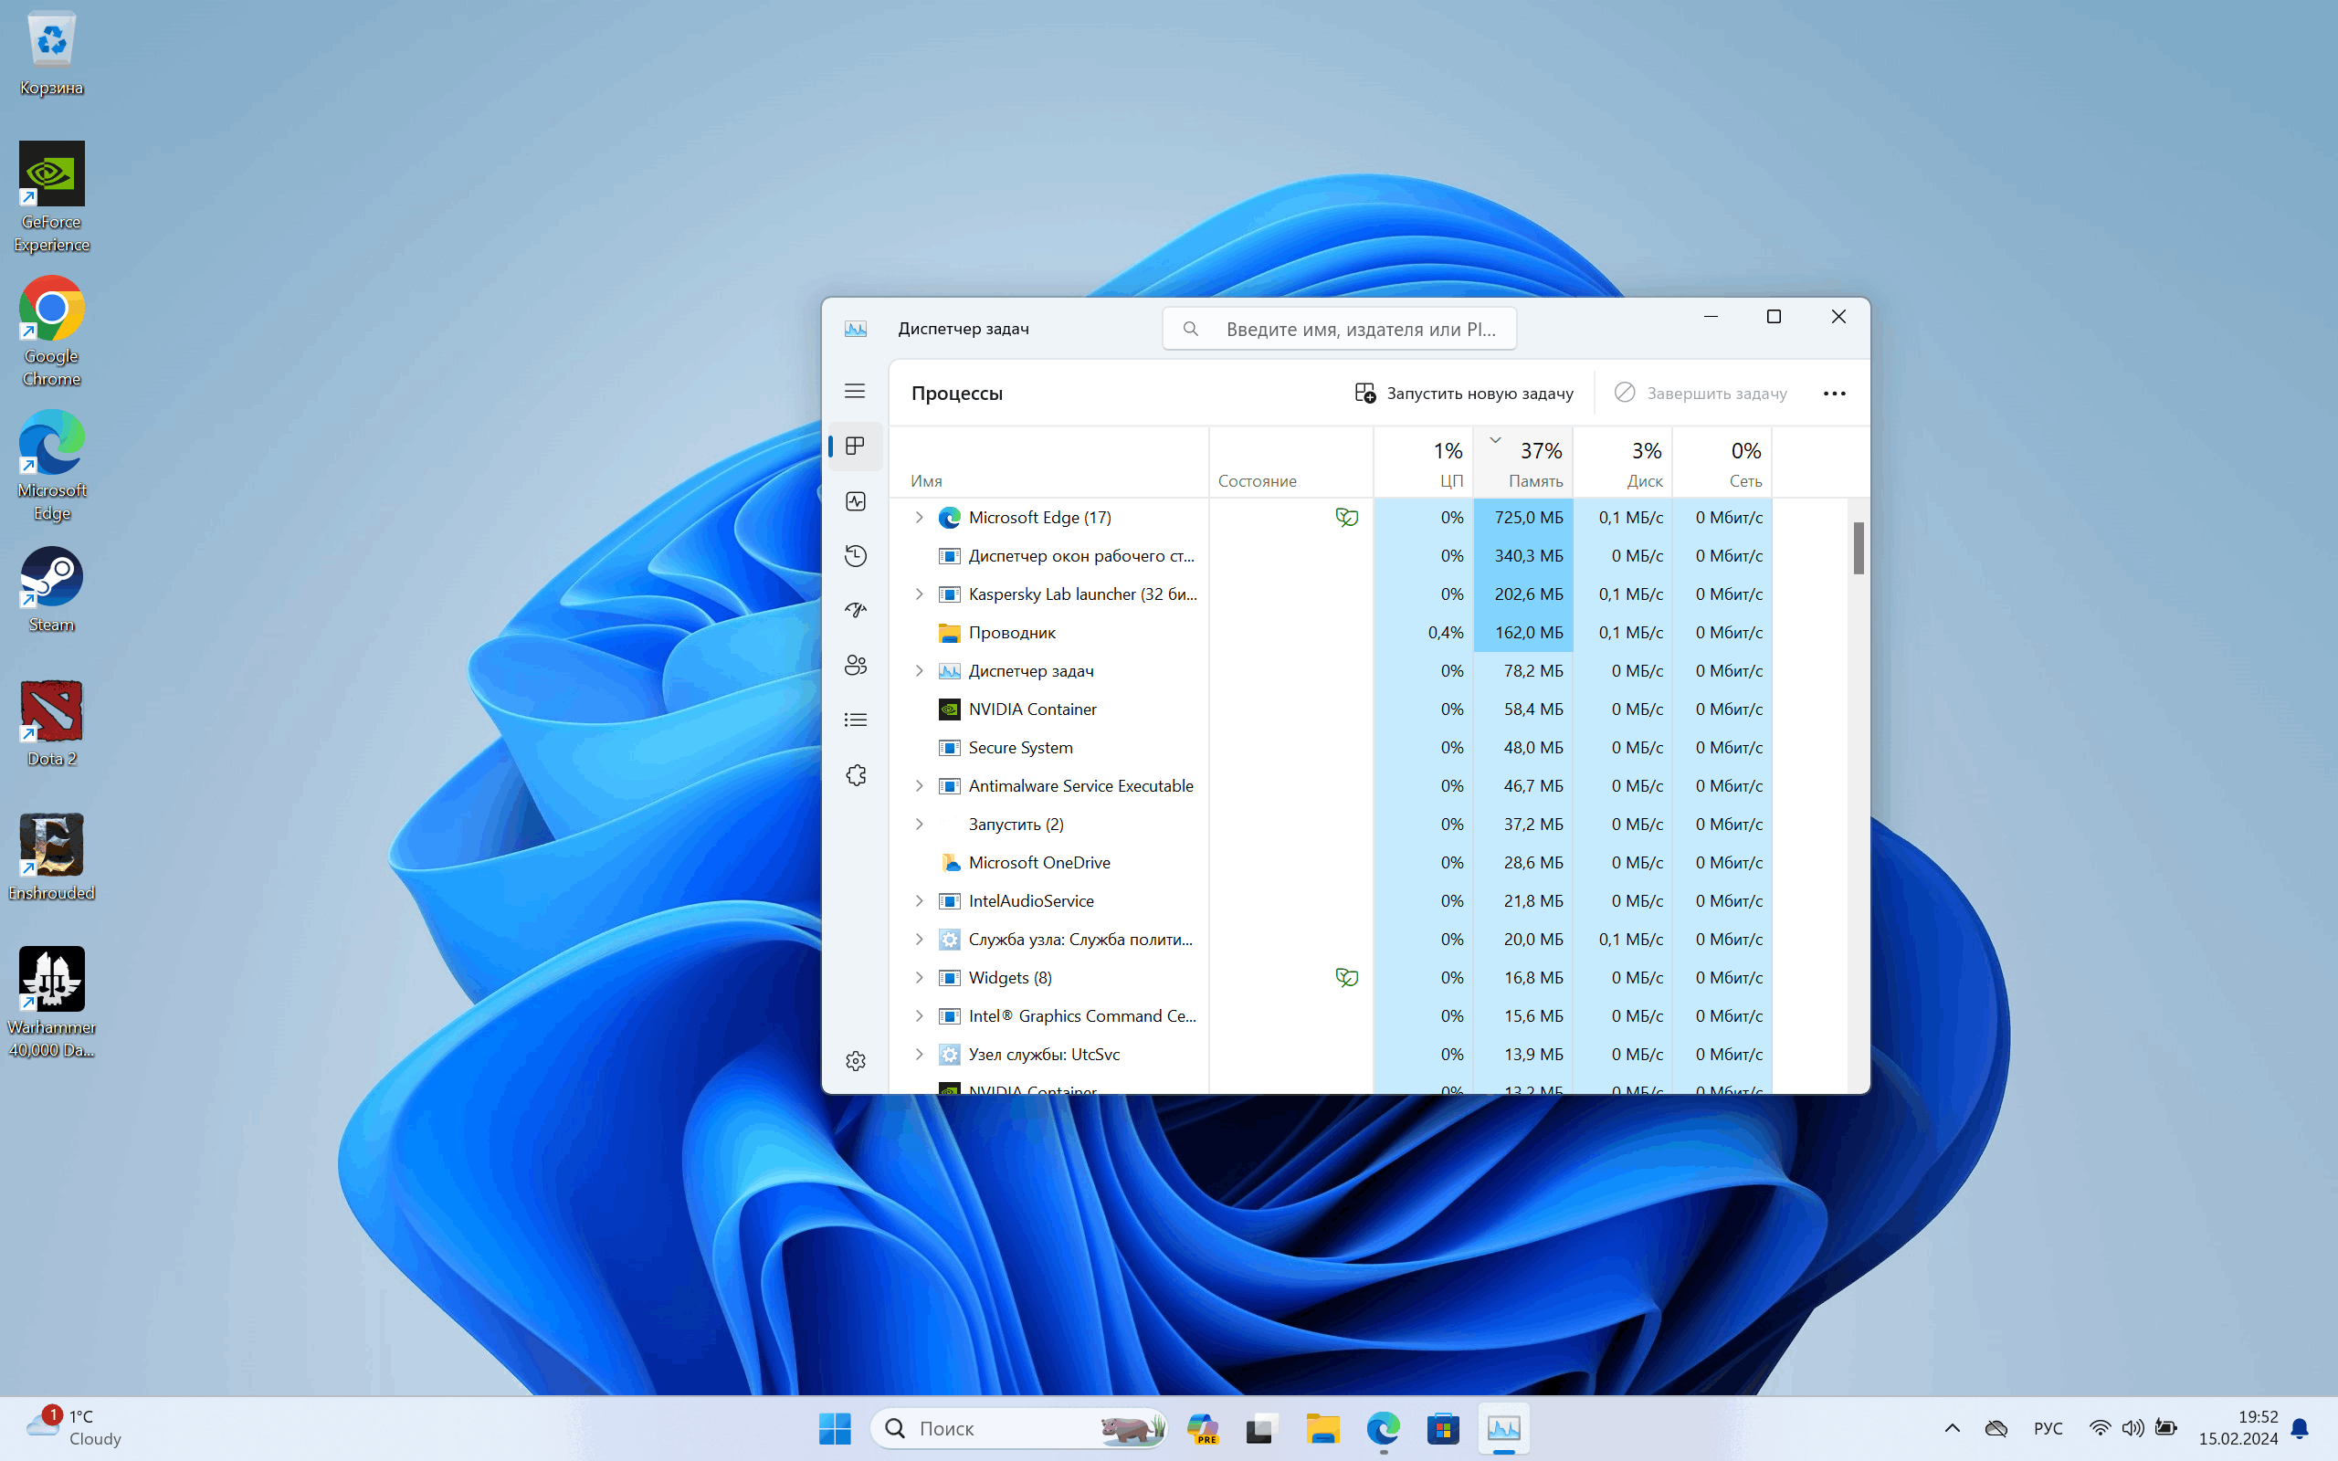Open the Services page in sidebar

[855, 775]
